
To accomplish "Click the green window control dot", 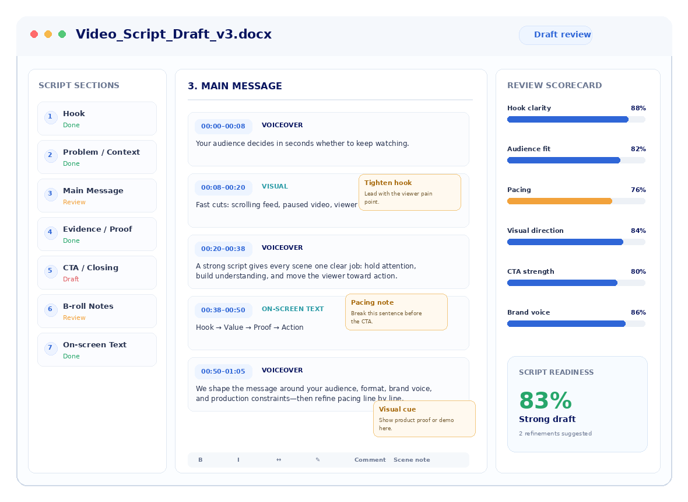I will tap(62, 34).
